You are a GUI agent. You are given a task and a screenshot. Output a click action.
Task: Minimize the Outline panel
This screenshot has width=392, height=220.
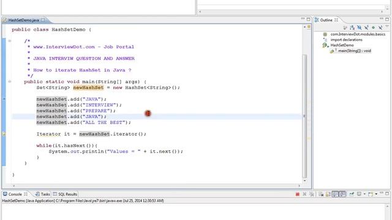pos(382,19)
